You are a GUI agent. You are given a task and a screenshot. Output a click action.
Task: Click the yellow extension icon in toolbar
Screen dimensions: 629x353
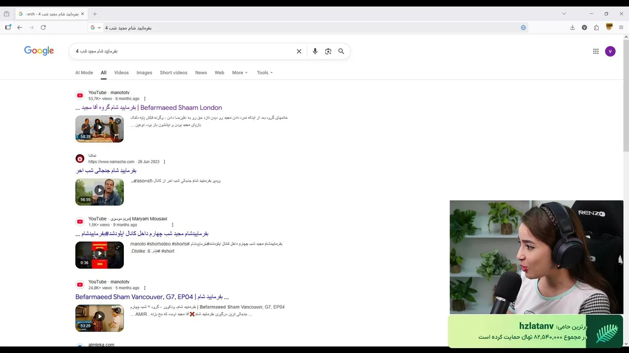coord(609,27)
